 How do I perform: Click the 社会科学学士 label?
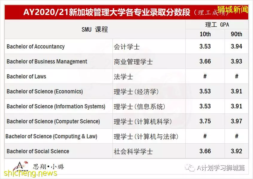pos(133,151)
